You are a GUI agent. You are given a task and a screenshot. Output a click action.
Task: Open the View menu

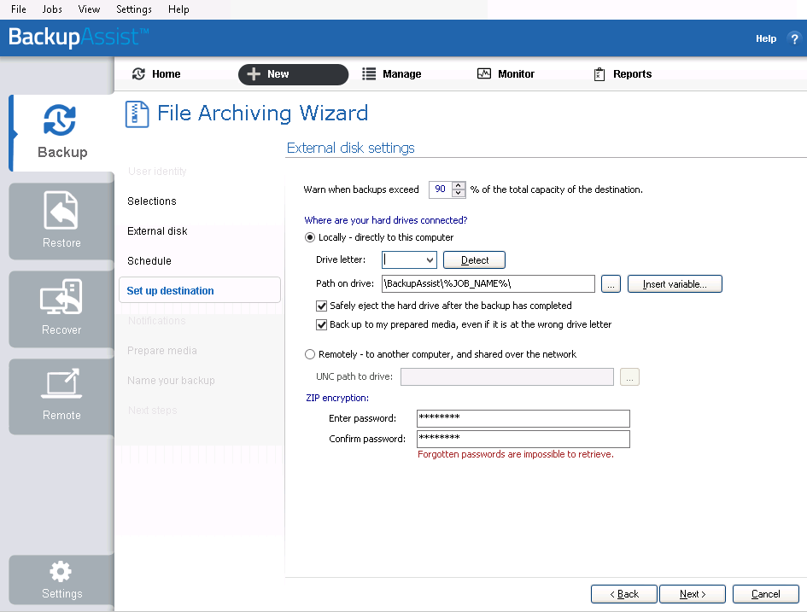[89, 9]
